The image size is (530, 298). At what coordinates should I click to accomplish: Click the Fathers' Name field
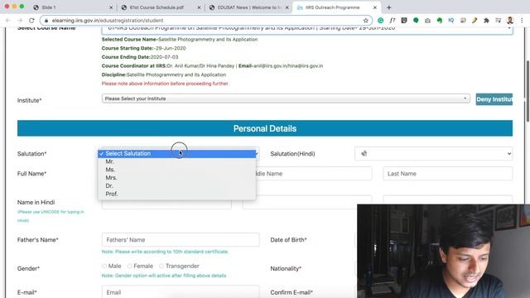[x=181, y=240]
